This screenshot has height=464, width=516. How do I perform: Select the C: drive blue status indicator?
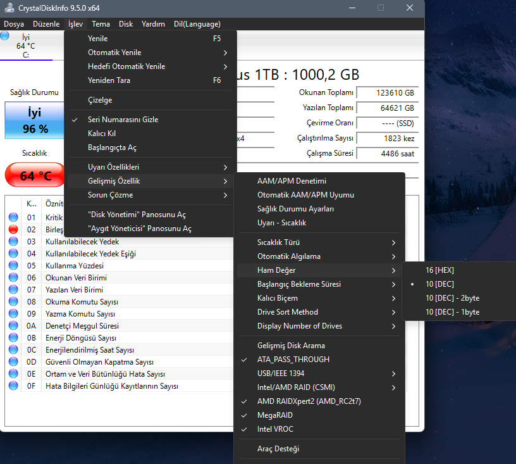(4, 35)
